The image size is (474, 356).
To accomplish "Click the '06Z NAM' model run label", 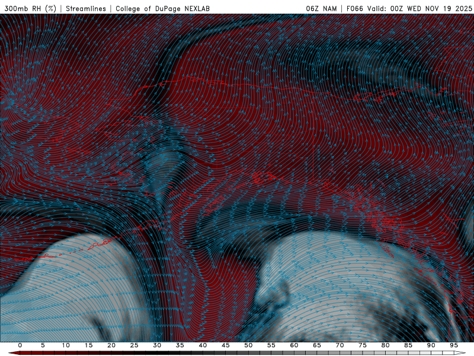I will pos(321,9).
